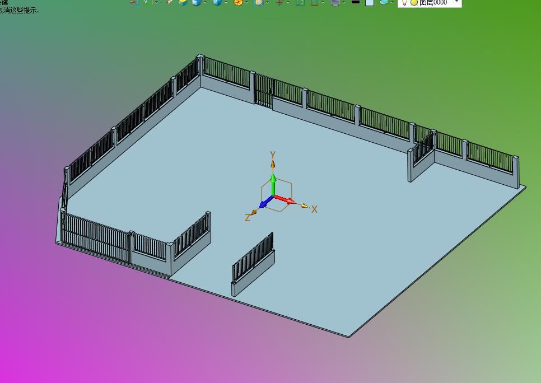Open dropdown arrow beside the magnifier icon
This screenshot has width=541, height=383.
(267, 2)
